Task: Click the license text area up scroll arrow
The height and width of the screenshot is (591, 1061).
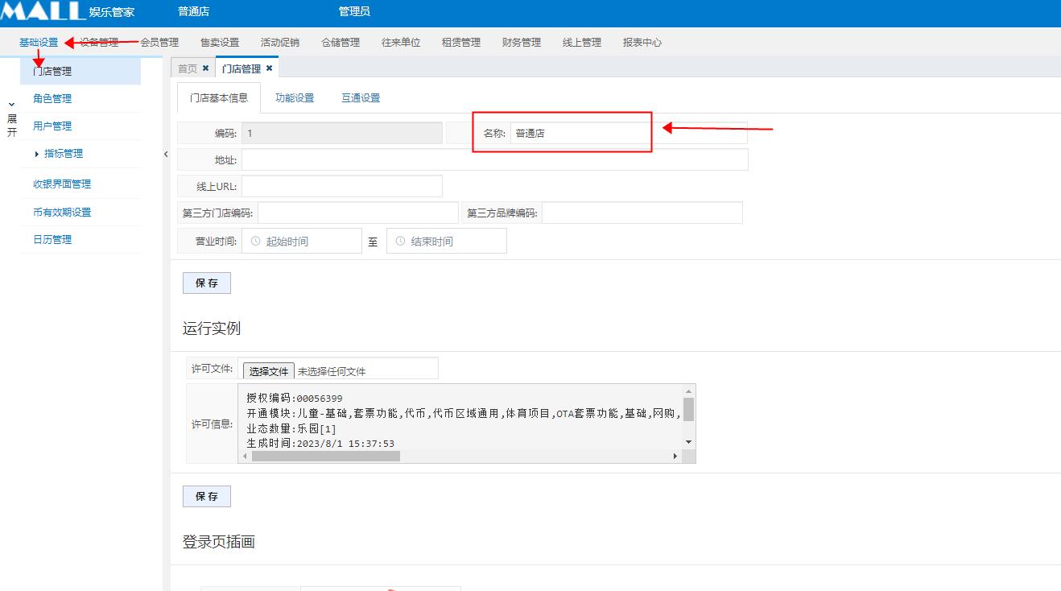Action: point(688,391)
